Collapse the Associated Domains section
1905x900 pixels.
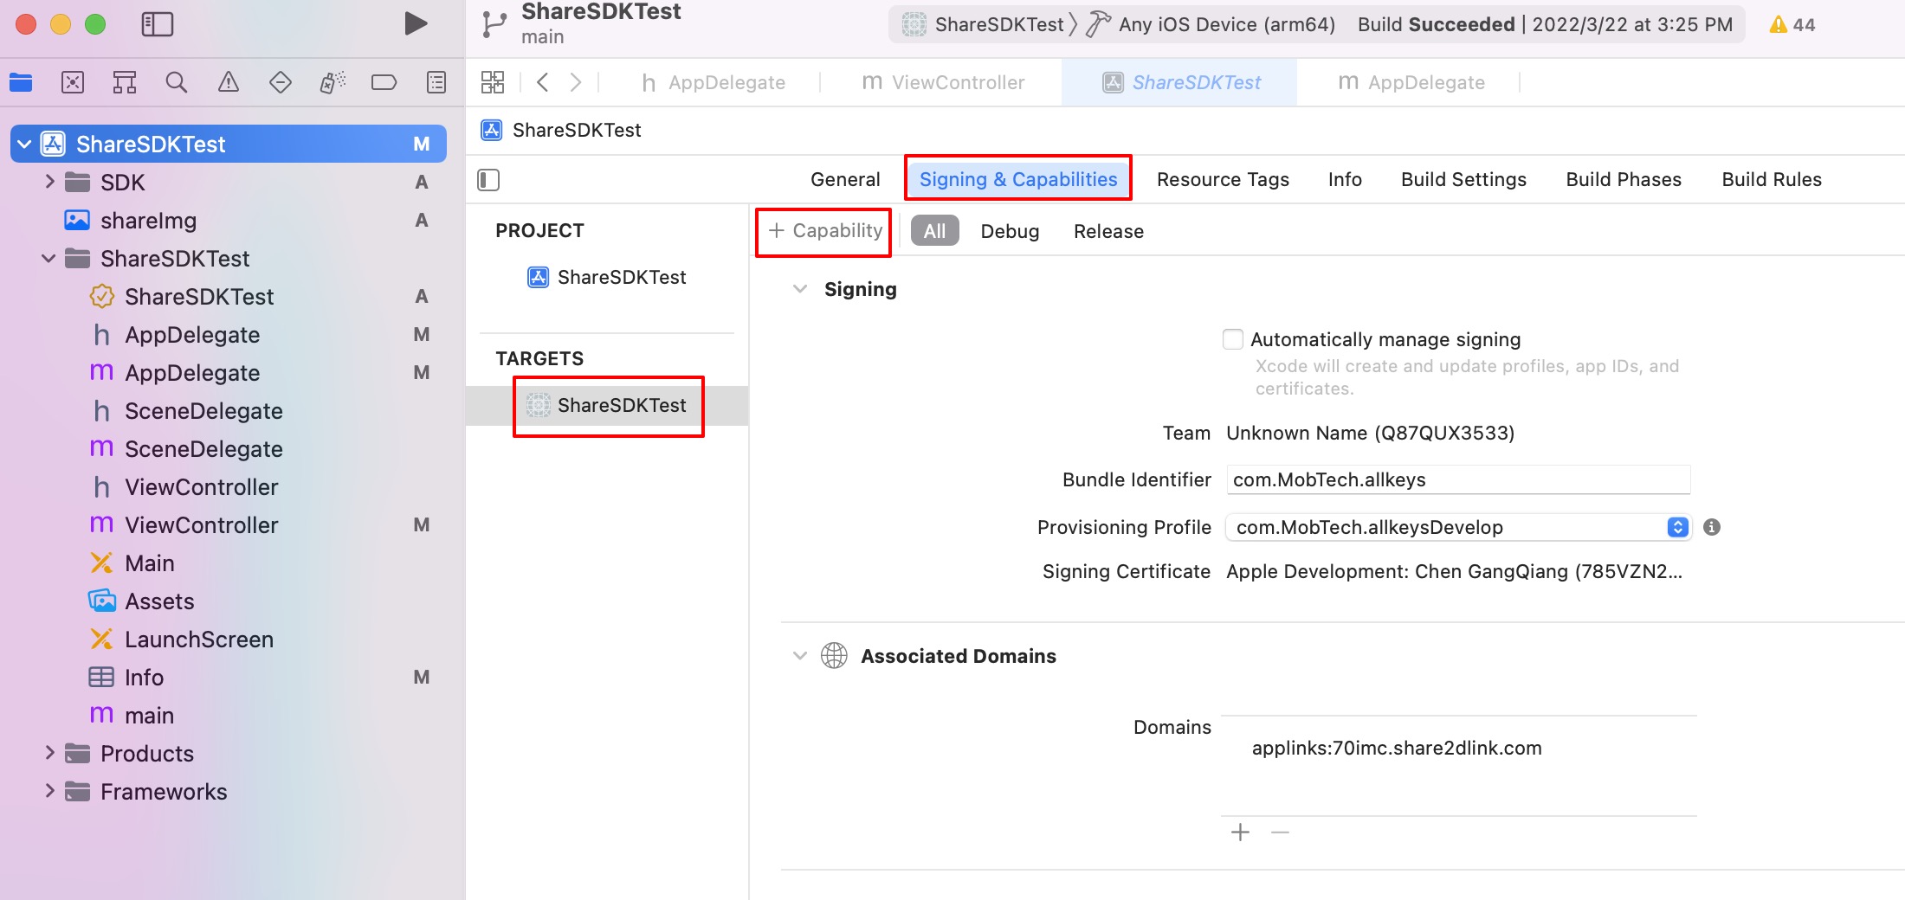[x=800, y=656]
